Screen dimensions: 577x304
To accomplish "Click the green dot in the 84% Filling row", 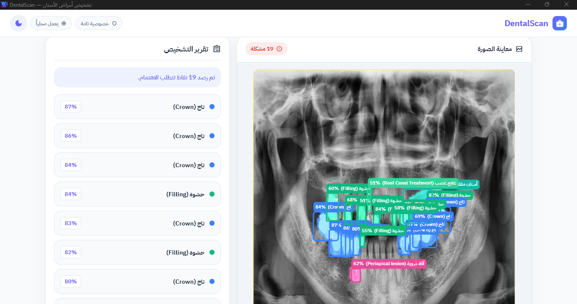I will (x=212, y=194).
